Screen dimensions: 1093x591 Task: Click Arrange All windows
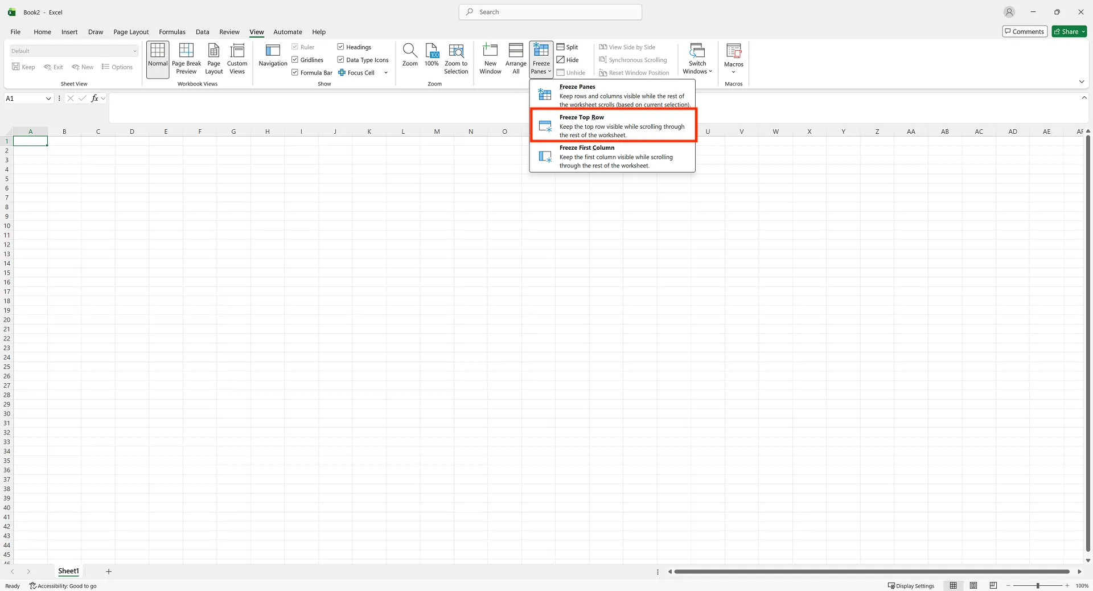tap(515, 59)
